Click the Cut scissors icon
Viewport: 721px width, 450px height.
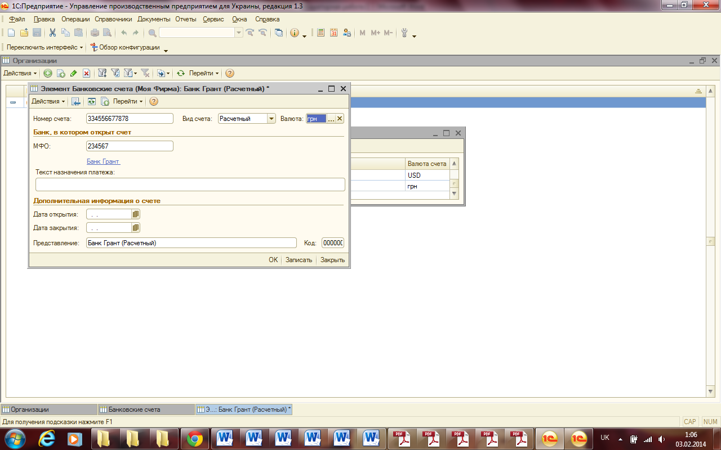point(53,33)
